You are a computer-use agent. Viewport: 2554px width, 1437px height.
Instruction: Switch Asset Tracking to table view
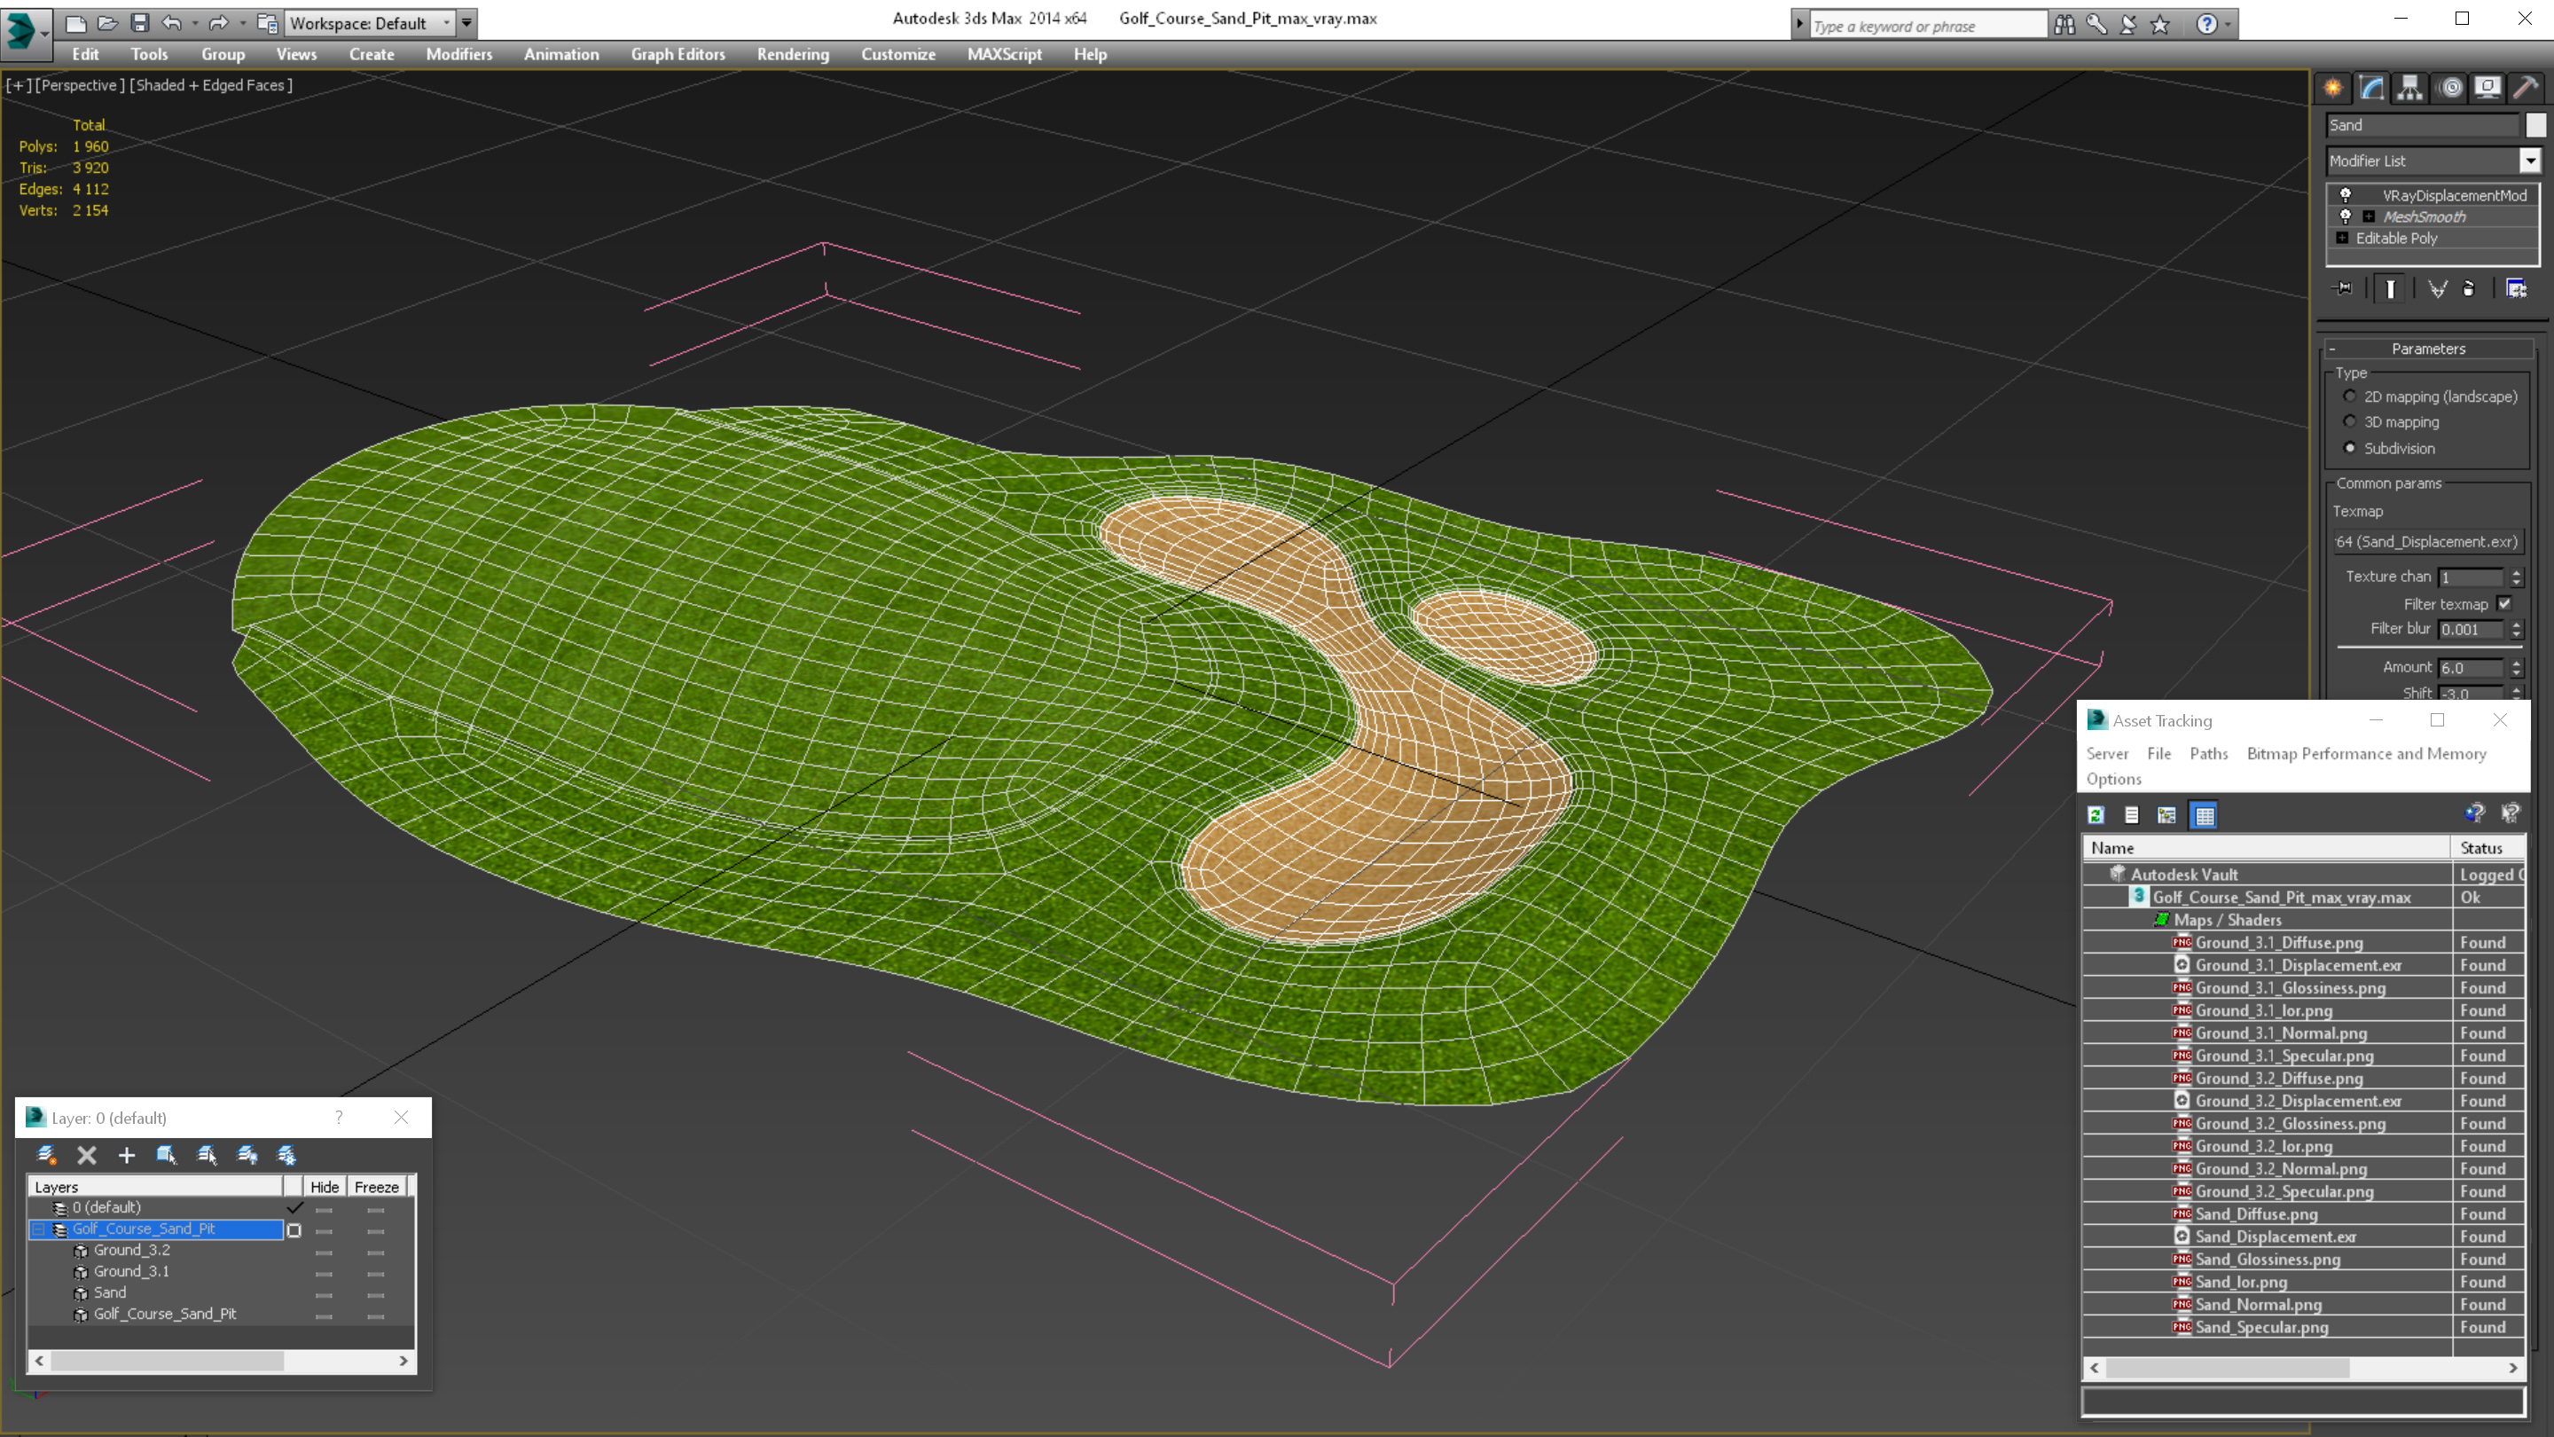(2203, 815)
